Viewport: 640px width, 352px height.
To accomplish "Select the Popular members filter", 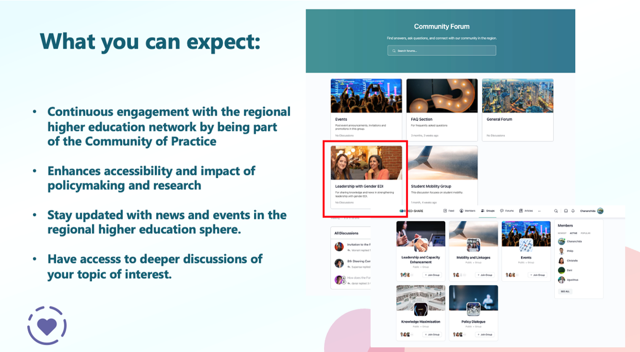I will pos(585,233).
